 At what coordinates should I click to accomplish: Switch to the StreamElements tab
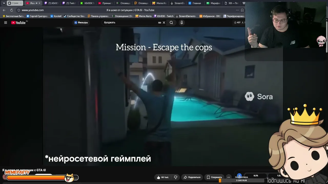click(x=177, y=3)
